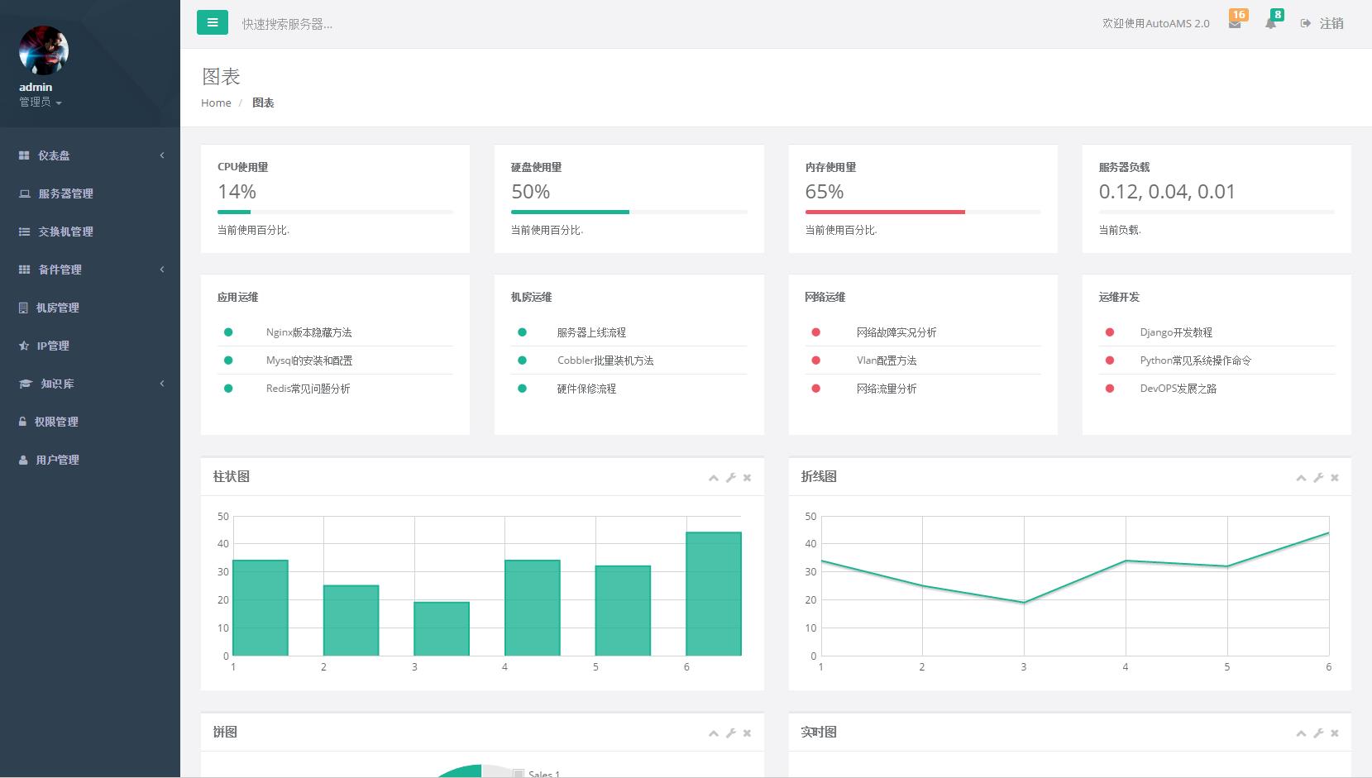Toggle the sidebar with the hamburger button

click(x=213, y=22)
